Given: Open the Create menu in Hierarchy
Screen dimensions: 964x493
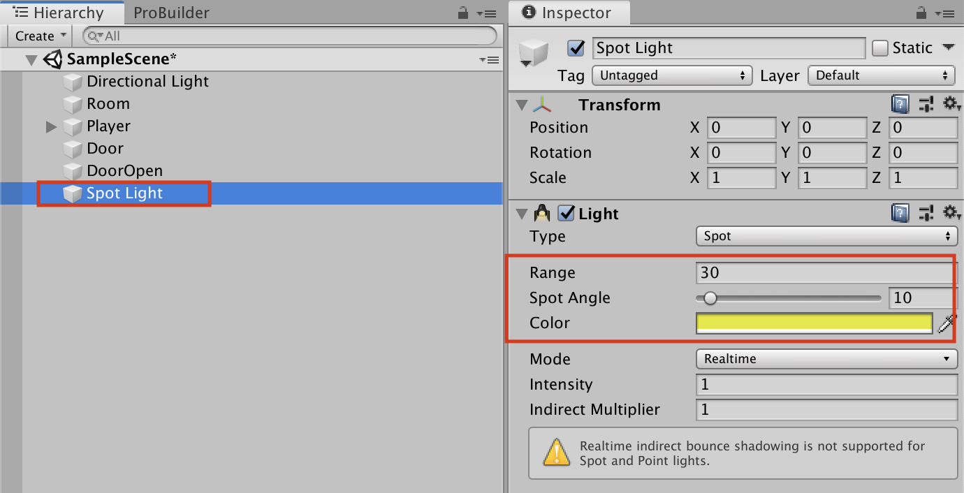Looking at the screenshot, I should [x=41, y=36].
